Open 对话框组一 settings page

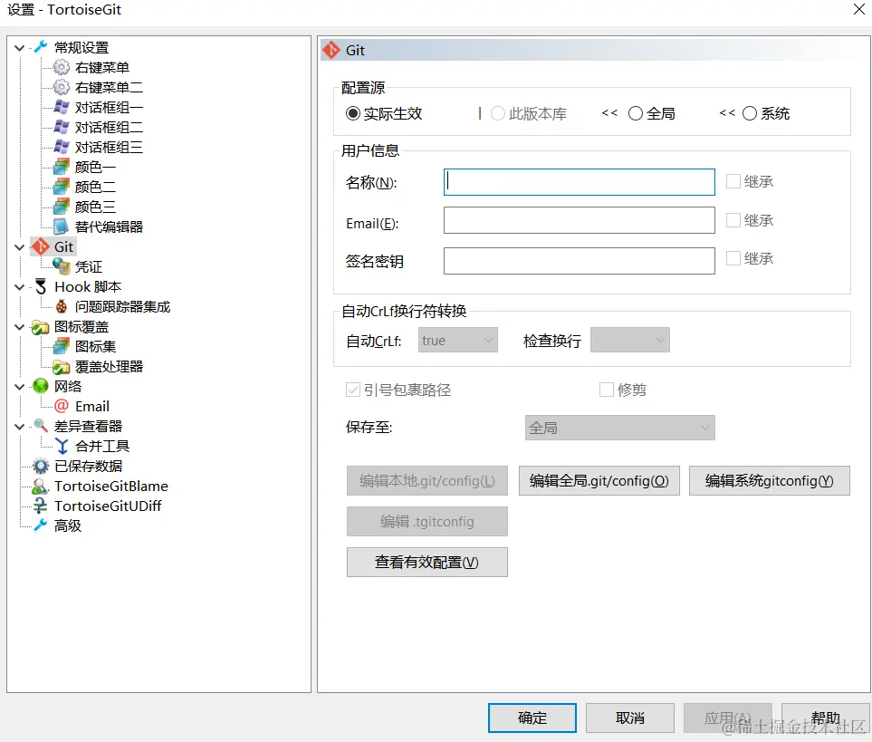(109, 107)
